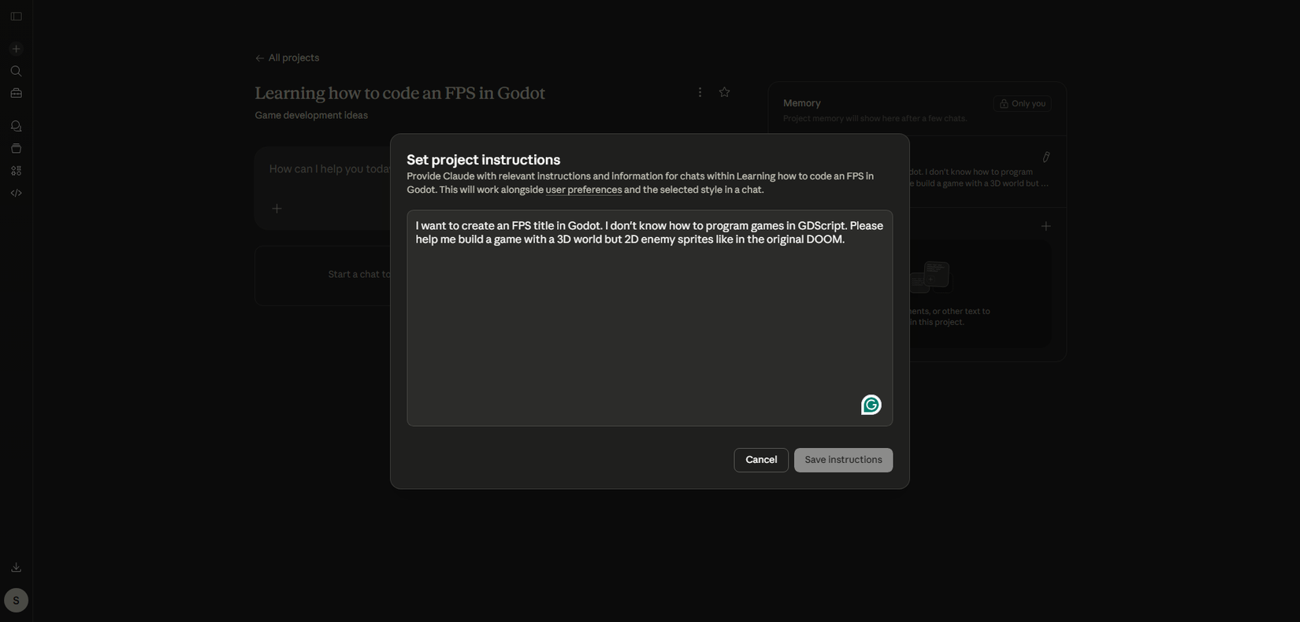Cancel the project instructions dialog
This screenshot has width=1300, height=622.
tap(760, 460)
